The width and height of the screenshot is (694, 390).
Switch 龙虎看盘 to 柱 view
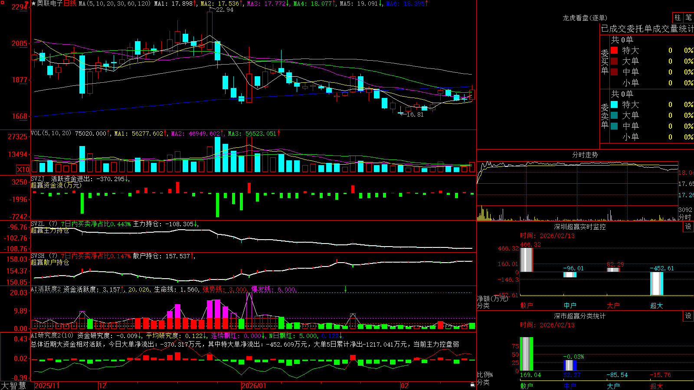[678, 18]
